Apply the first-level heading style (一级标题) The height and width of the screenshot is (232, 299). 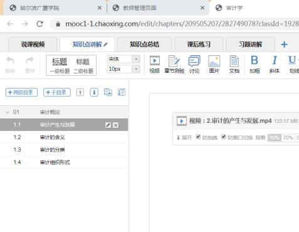click(x=60, y=65)
